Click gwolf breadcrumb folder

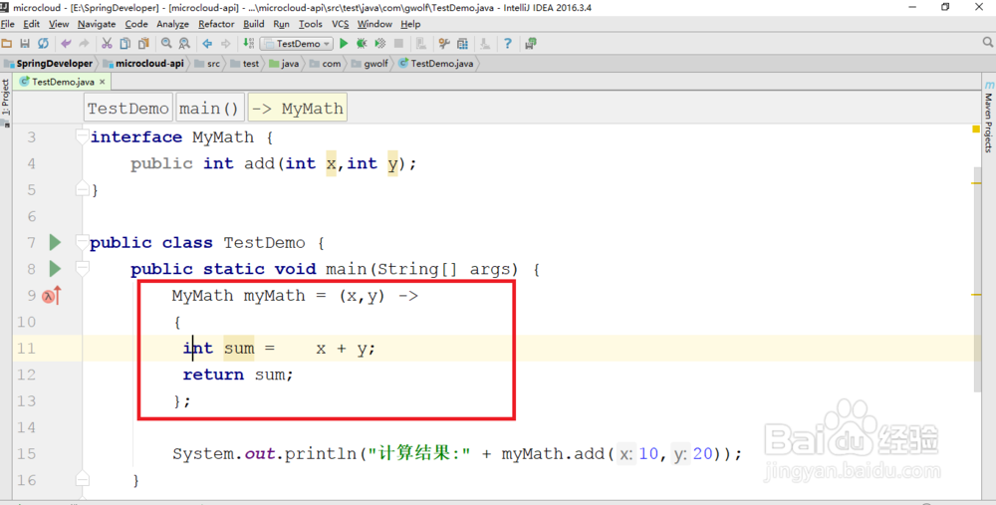(x=370, y=64)
